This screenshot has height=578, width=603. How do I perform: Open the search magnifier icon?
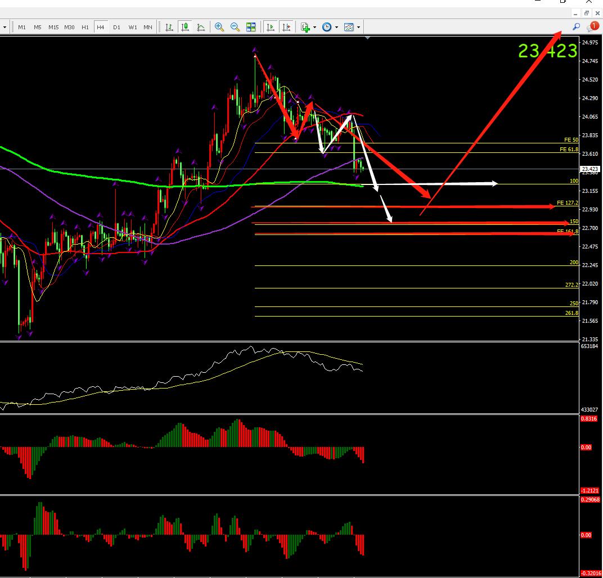click(x=576, y=26)
